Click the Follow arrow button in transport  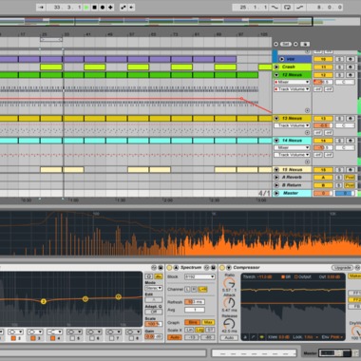pos(41,7)
